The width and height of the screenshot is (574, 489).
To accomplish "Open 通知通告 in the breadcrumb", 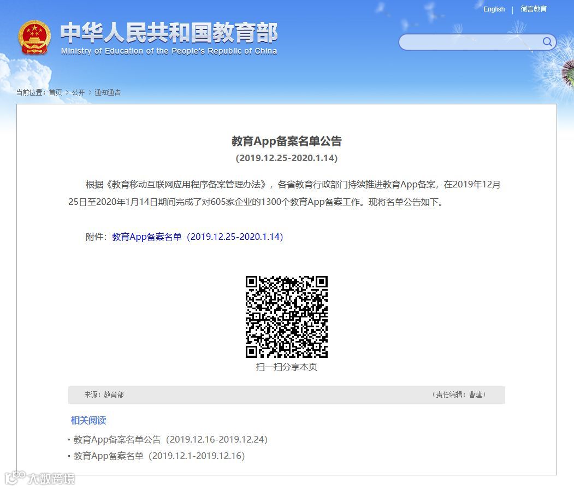I will tap(108, 92).
